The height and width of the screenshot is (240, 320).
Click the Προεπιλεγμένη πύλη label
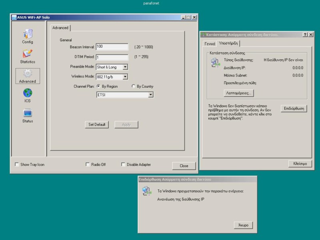pyautogui.click(x=240, y=83)
